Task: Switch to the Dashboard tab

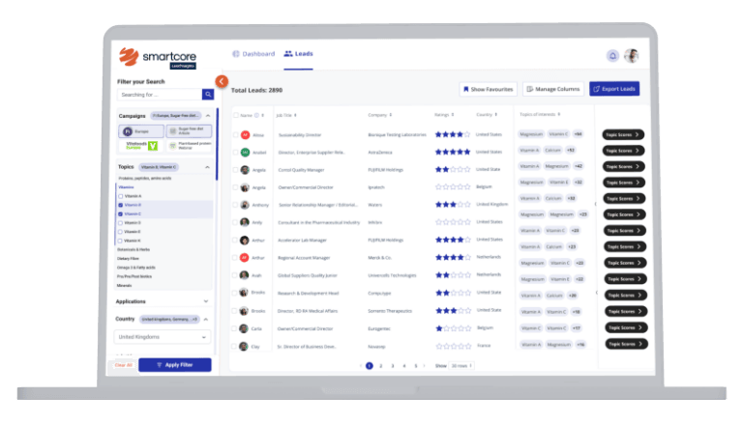Action: pyautogui.click(x=253, y=54)
